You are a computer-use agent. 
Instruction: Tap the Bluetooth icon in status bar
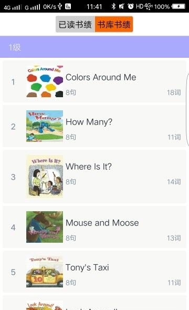(x=113, y=6)
